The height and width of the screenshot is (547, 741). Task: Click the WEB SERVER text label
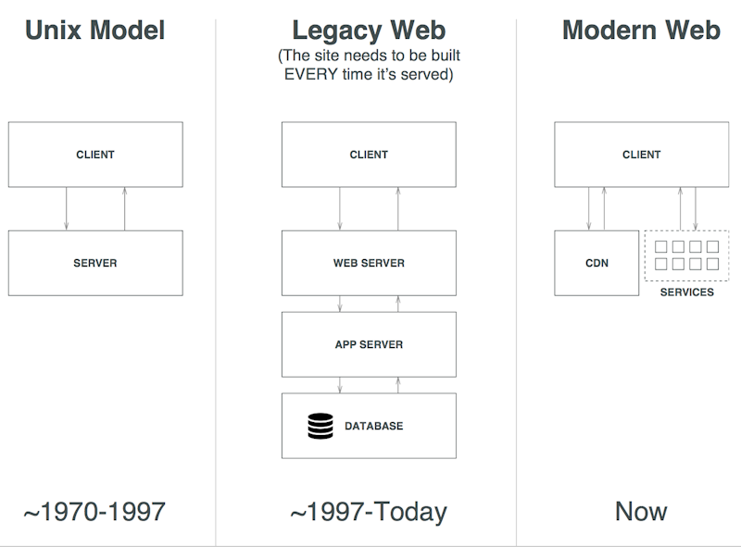[369, 263]
